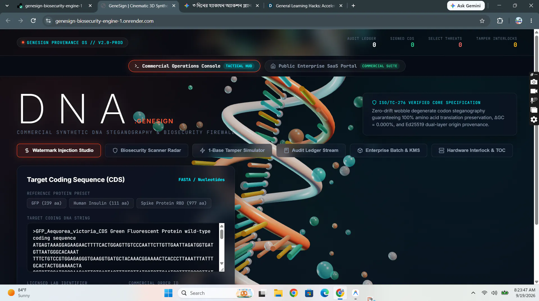539x301 pixels.
Task: Open File Explorer from the taskbar
Action: [x=278, y=293]
